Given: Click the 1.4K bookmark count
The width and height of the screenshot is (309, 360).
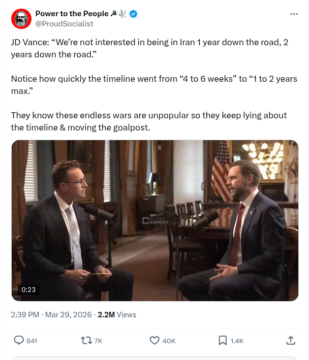Looking at the screenshot, I should pyautogui.click(x=237, y=341).
